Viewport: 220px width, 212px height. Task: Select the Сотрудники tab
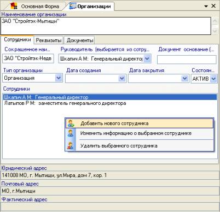[18, 40]
